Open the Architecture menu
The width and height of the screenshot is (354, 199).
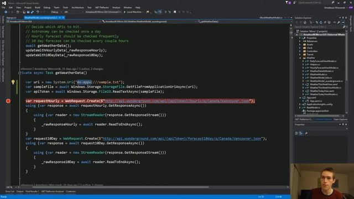[x=77, y=7]
